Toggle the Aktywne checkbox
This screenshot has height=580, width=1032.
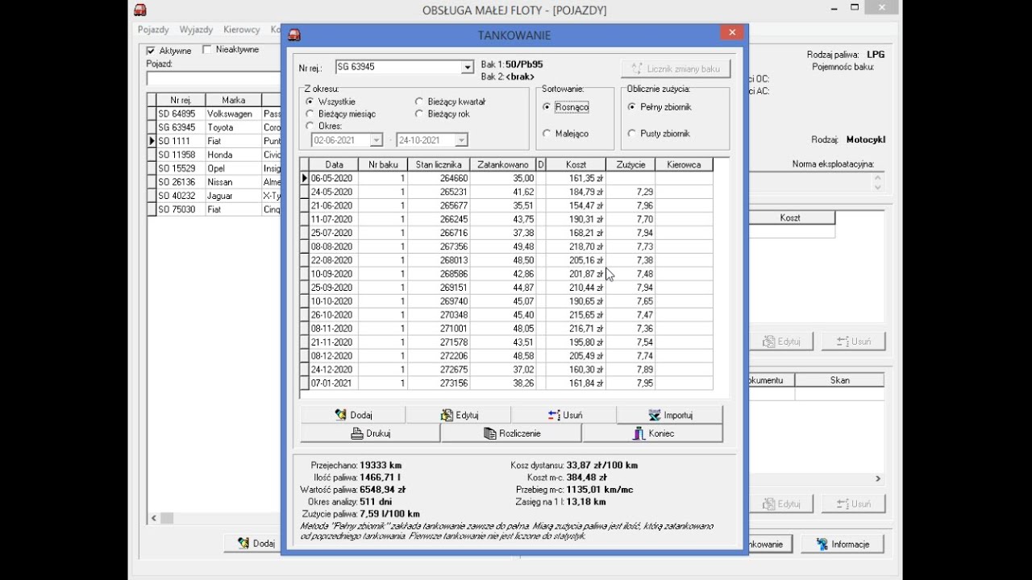pos(151,51)
